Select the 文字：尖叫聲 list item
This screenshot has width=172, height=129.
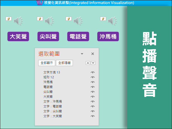click(53, 111)
